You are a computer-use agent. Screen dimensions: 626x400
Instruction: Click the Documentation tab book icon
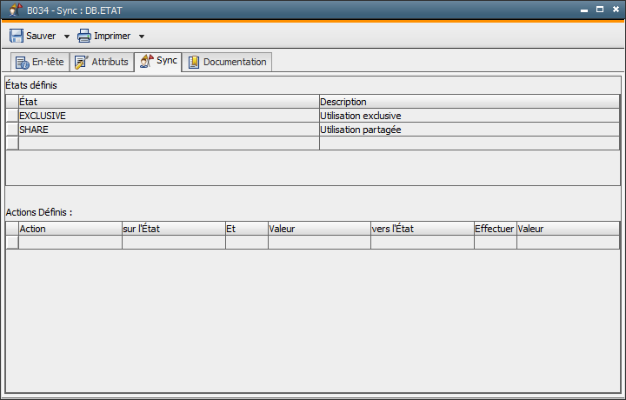pos(194,62)
